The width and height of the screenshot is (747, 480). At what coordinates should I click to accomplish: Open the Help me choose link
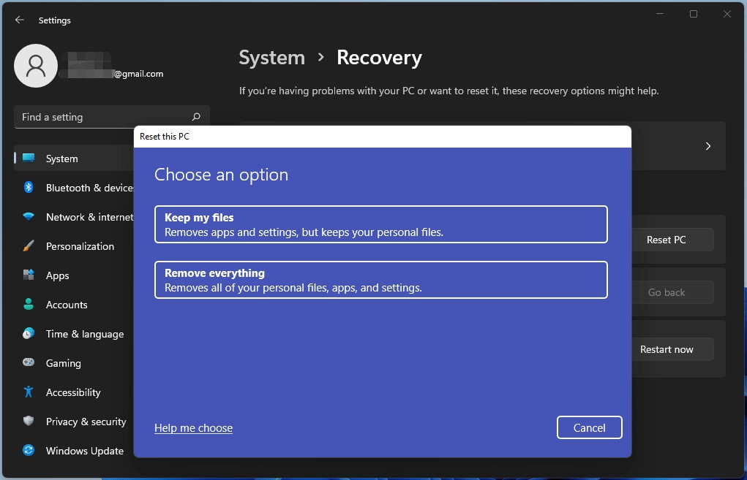click(x=193, y=427)
